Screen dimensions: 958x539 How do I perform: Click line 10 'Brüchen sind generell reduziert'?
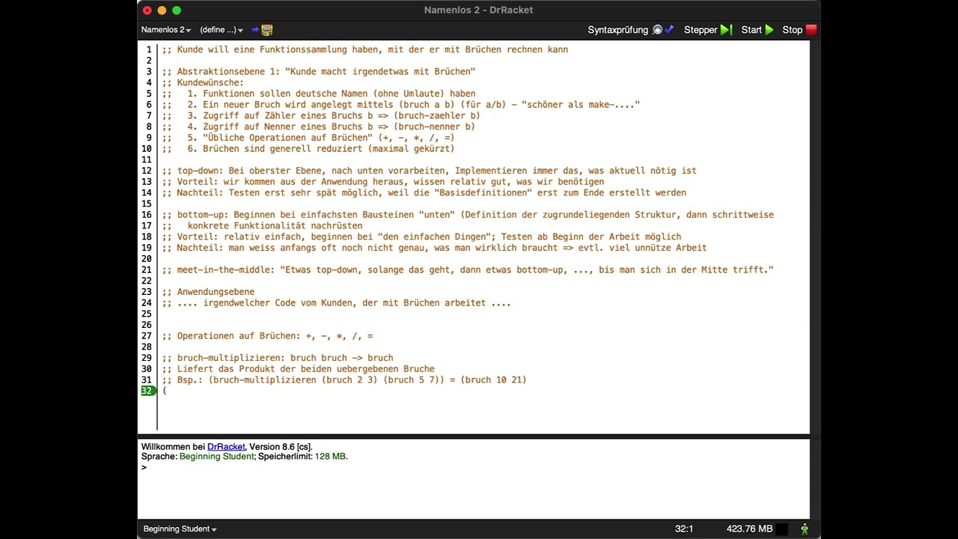coord(308,148)
